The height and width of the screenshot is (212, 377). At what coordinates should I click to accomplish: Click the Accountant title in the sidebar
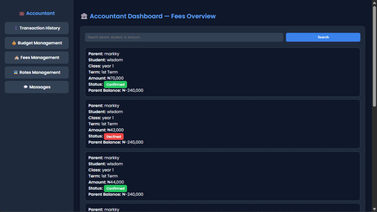pos(40,13)
